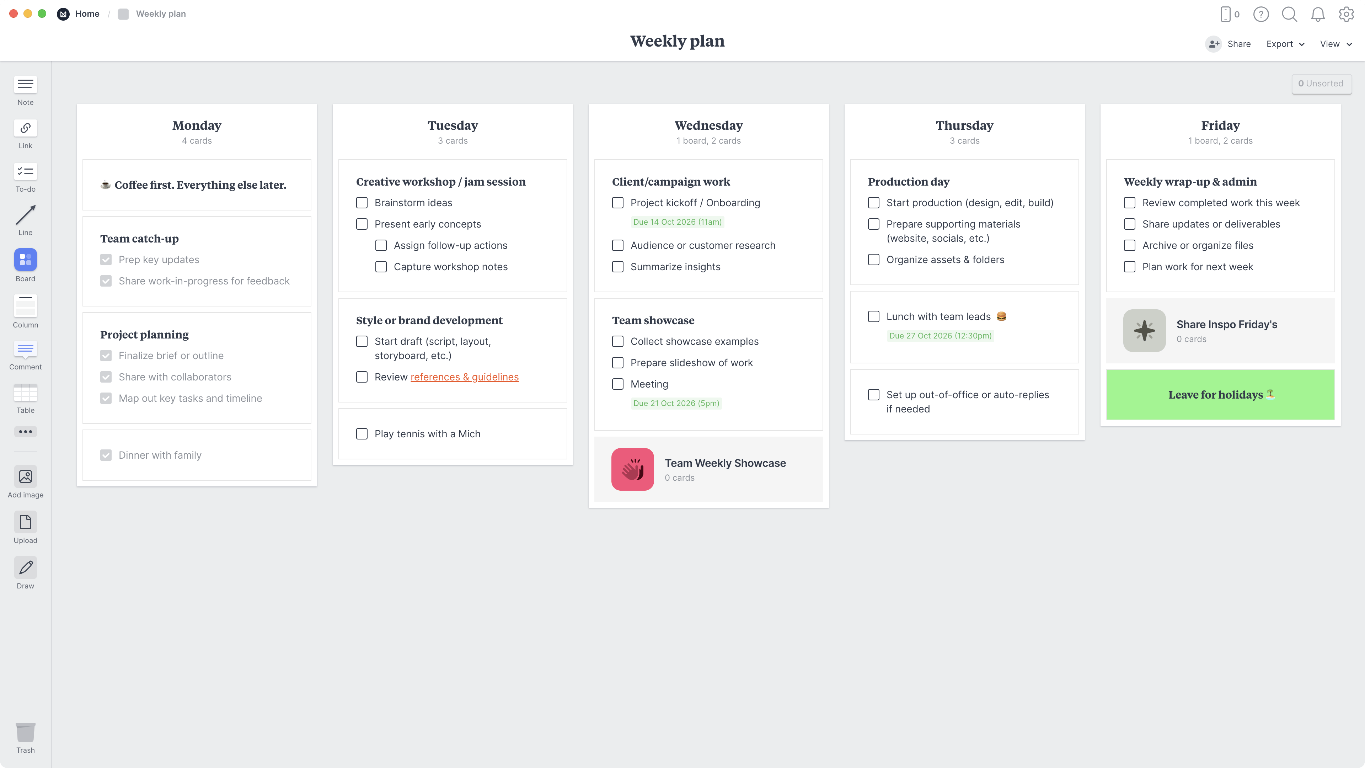The image size is (1365, 768).
Task: Navigate to Home in the breadcrumb
Action: click(x=87, y=14)
